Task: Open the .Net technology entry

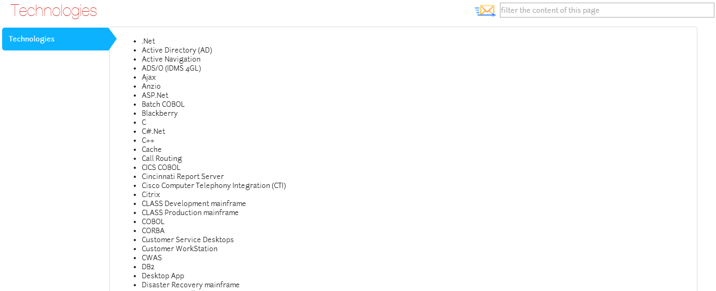Action: pos(149,41)
